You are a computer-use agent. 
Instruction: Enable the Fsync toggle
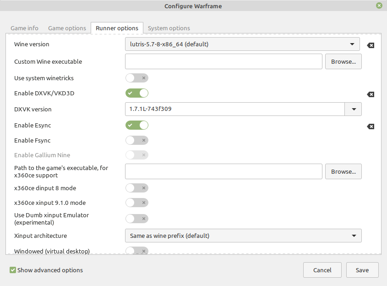[137, 140]
